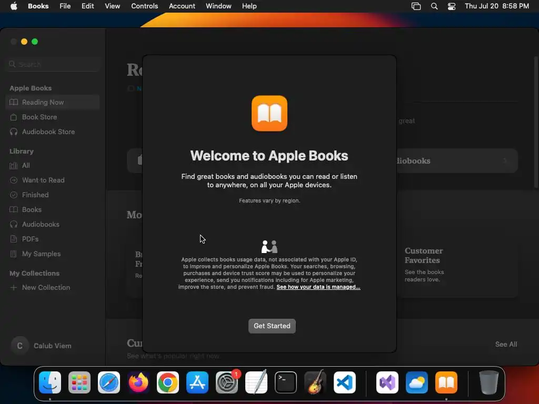Image resolution: width=539 pixels, height=404 pixels.
Task: Launch Google Chrome from the Dock
Action: tap(168, 382)
